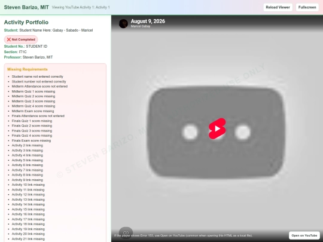Click 'Activity 7 link missing' item
This screenshot has height=242, width=323.
point(28,170)
